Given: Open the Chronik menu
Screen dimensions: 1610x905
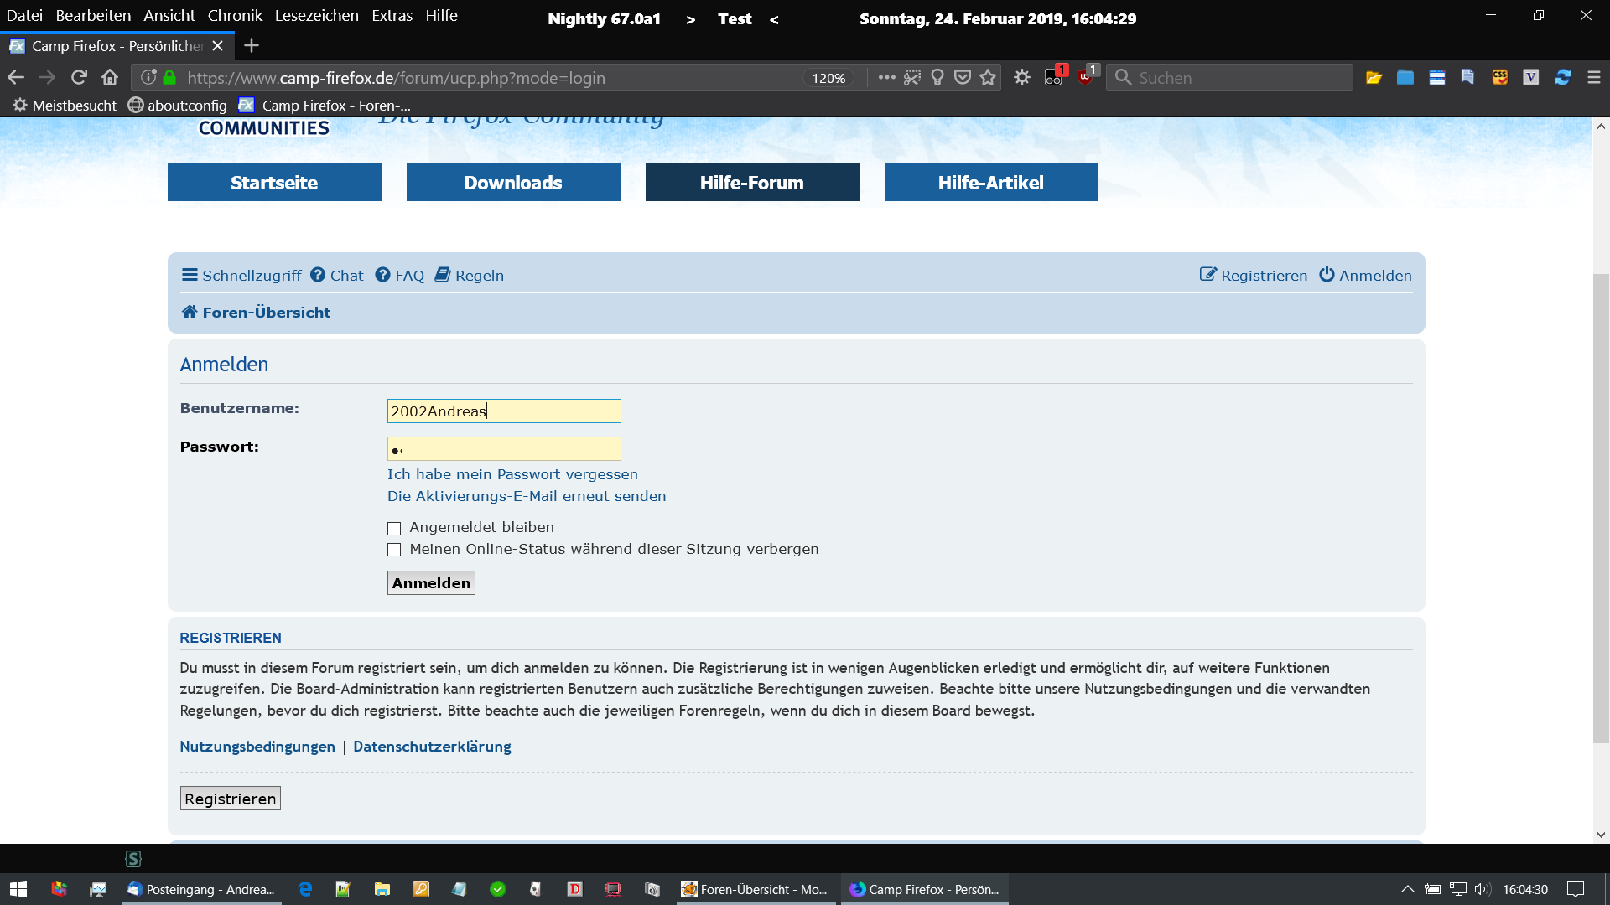Looking at the screenshot, I should (235, 15).
